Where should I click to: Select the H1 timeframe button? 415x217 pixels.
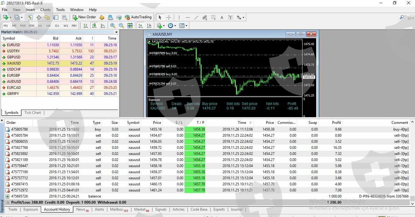tap(40, 26)
